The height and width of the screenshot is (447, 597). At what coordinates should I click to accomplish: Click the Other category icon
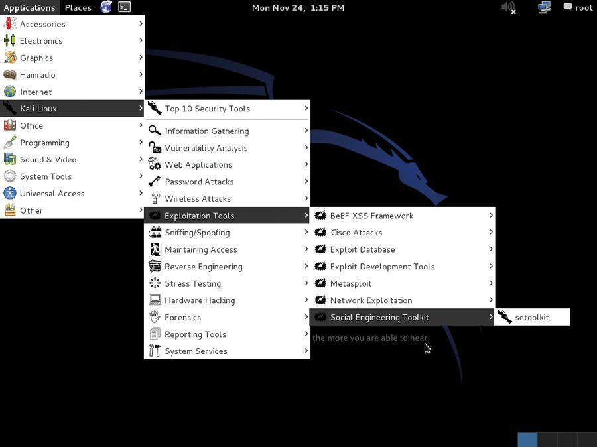(x=10, y=210)
